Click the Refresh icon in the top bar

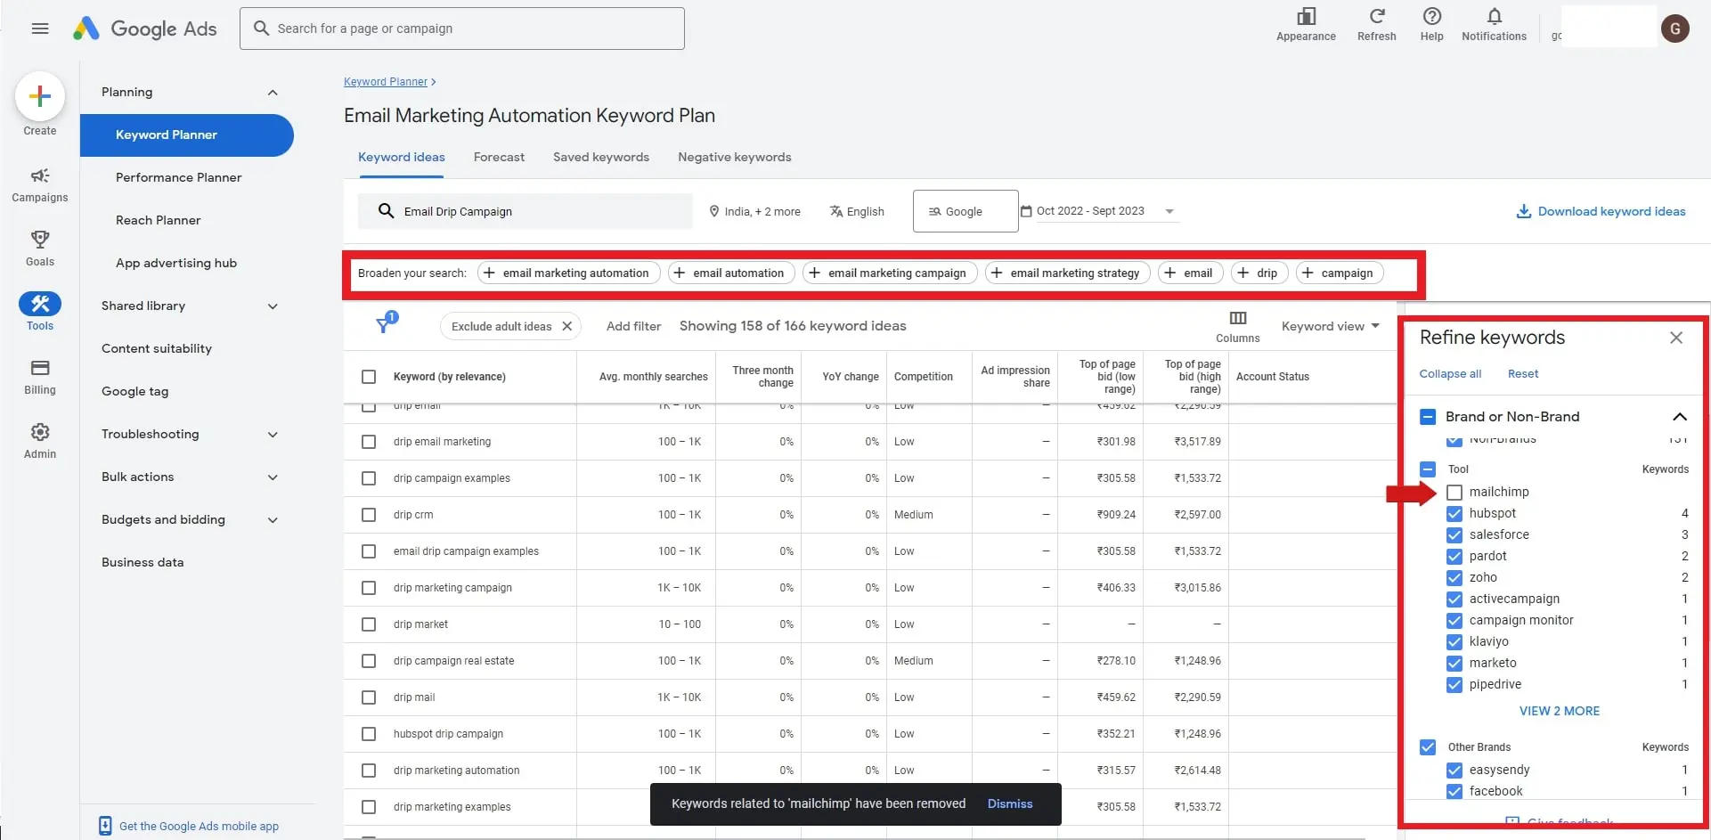point(1376,17)
